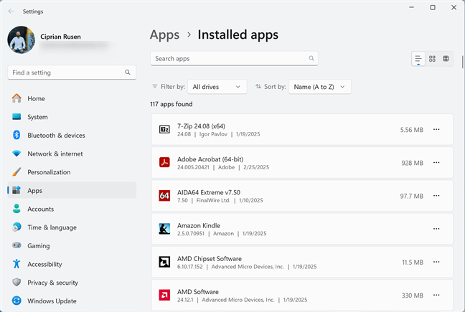Image resolution: width=465 pixels, height=312 pixels.
Task: Focus the Find a setting search box
Action: click(x=72, y=72)
